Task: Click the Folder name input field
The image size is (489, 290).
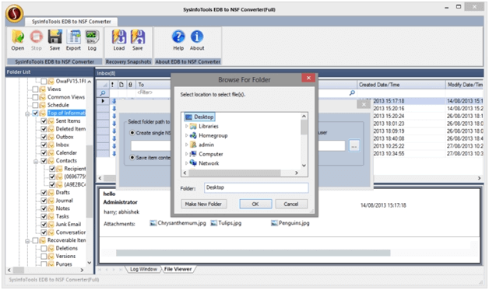Action: [x=256, y=187]
